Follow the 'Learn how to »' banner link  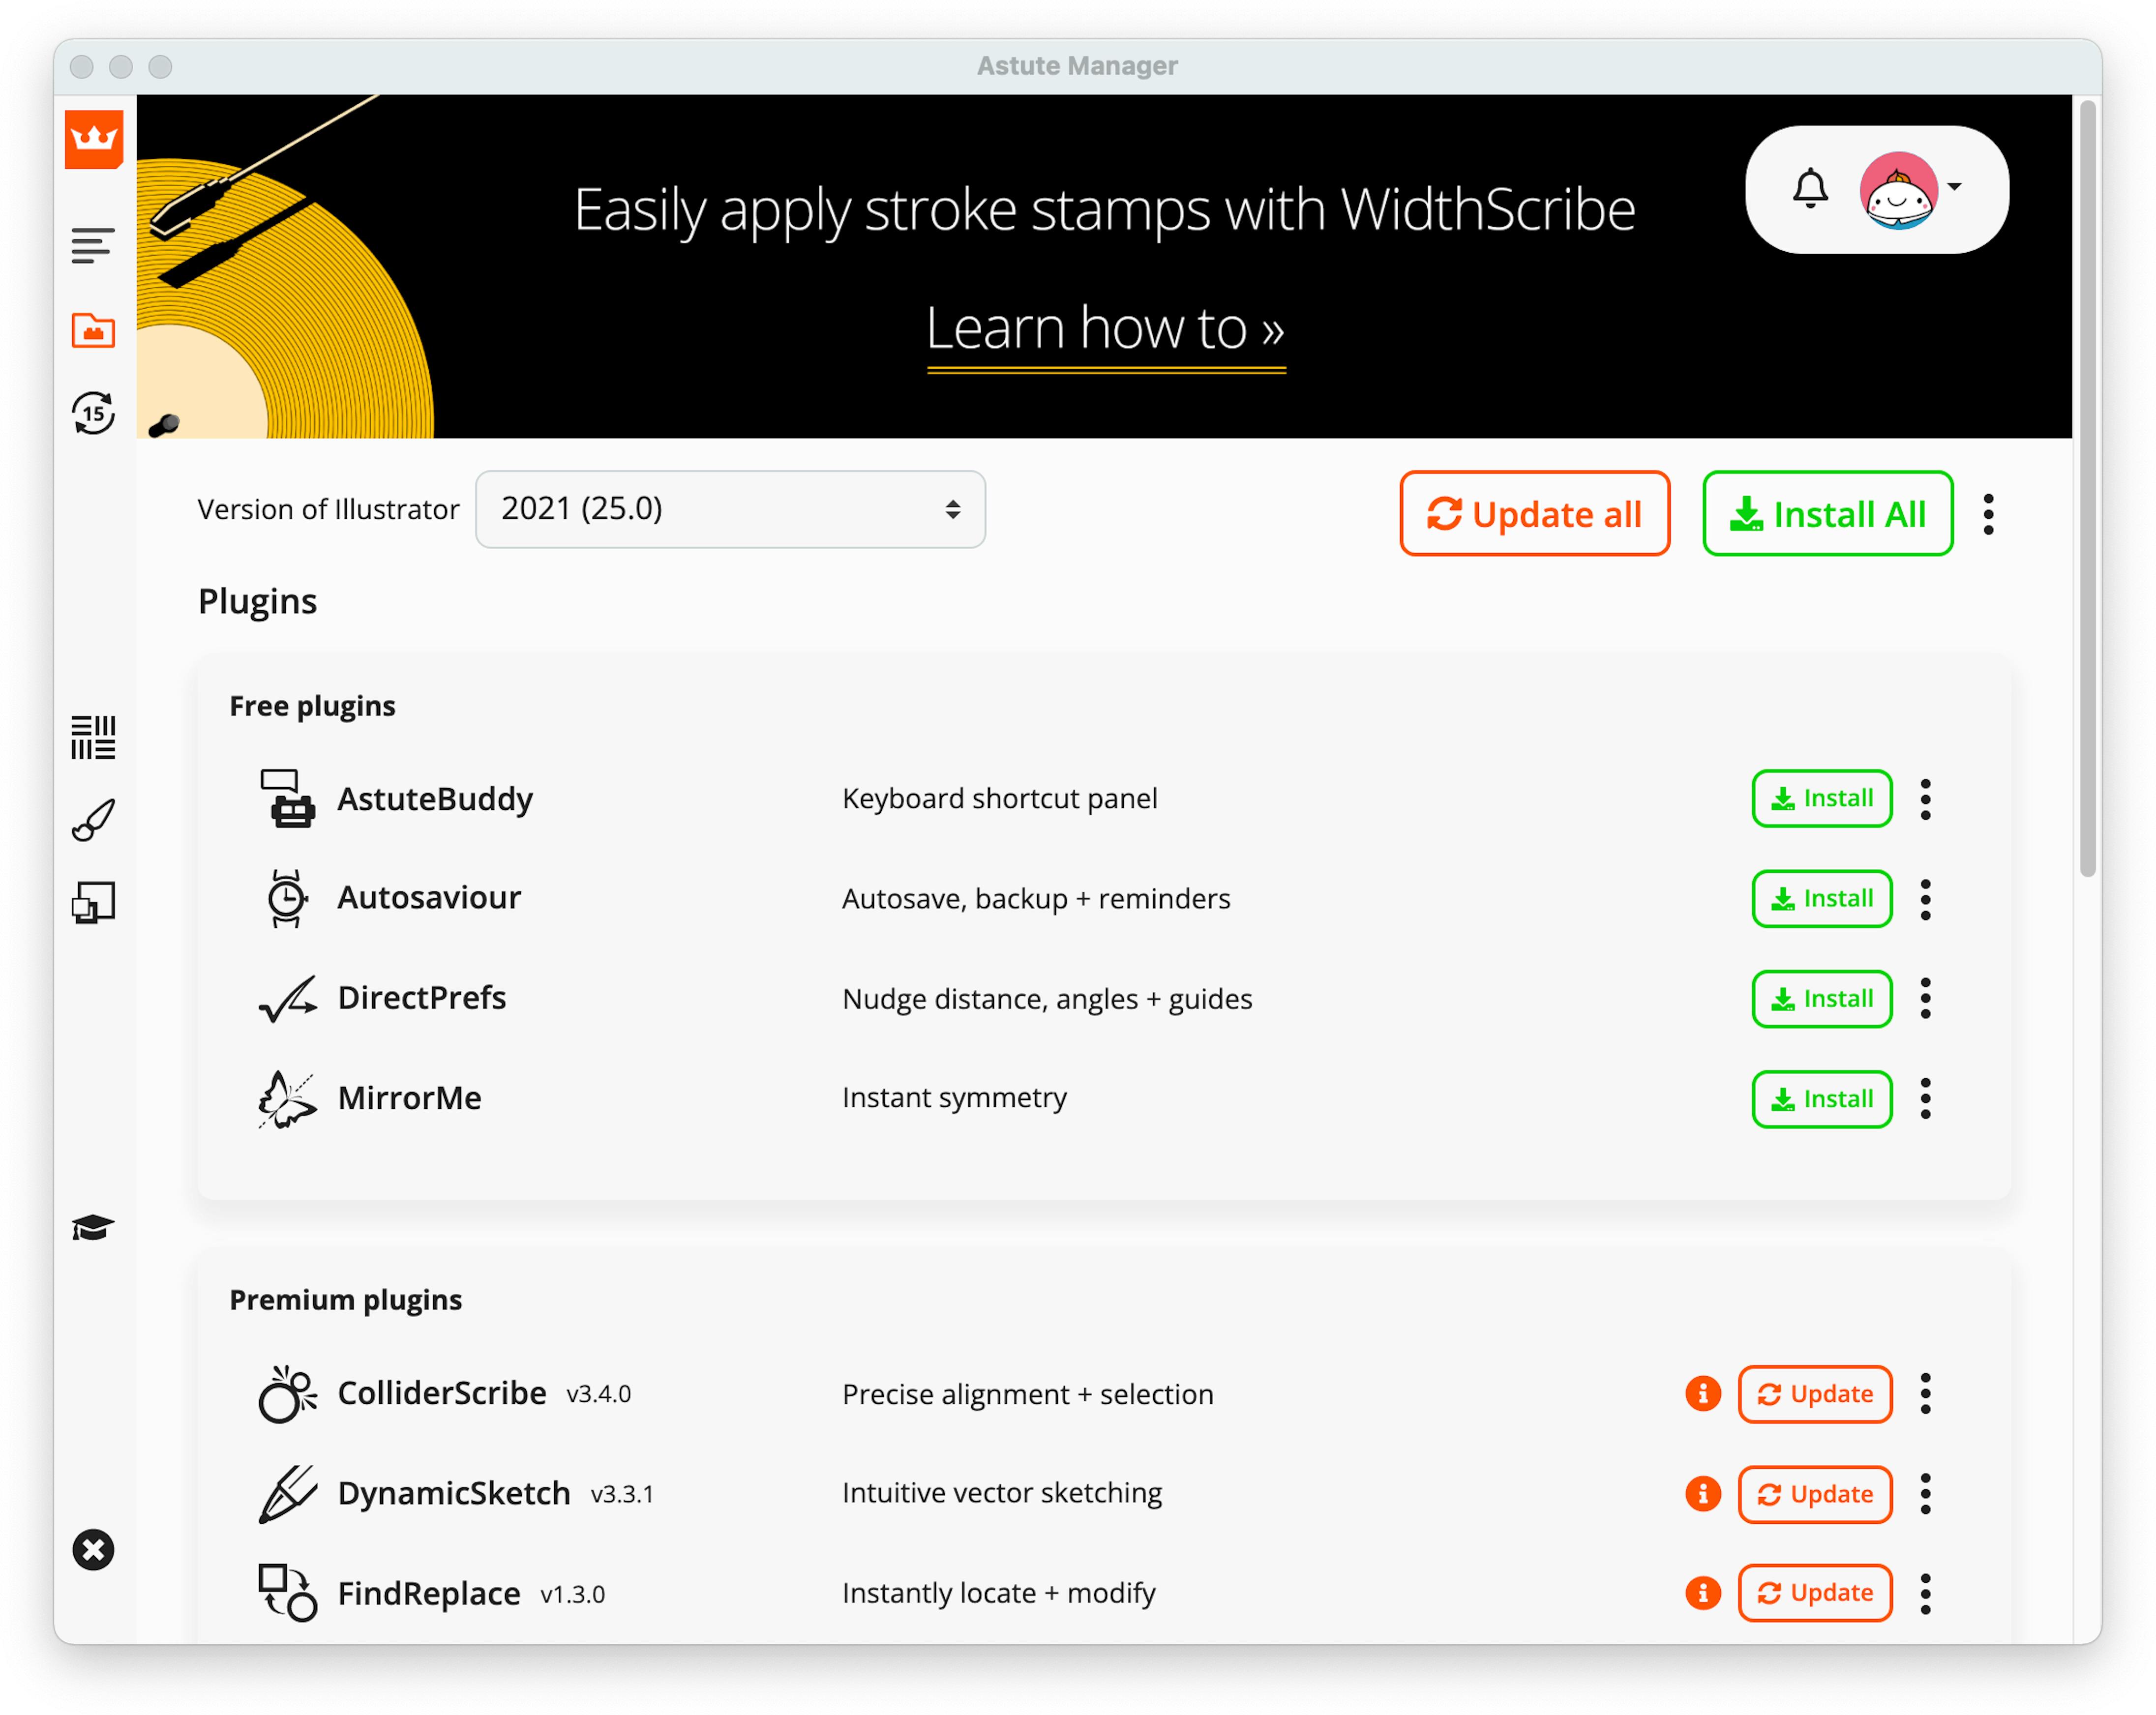(x=1105, y=330)
